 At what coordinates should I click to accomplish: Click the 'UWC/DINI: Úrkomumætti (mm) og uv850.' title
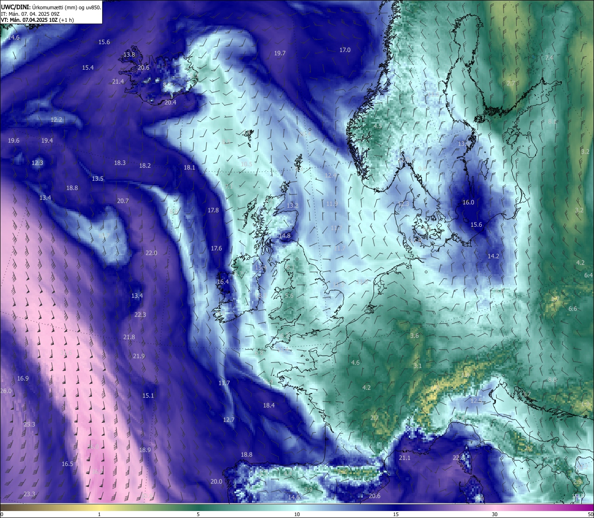(51, 7)
